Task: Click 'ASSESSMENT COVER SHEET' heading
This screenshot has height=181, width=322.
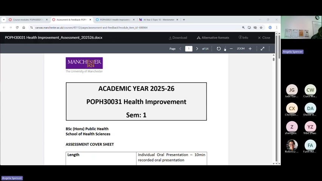Action: tap(90, 144)
